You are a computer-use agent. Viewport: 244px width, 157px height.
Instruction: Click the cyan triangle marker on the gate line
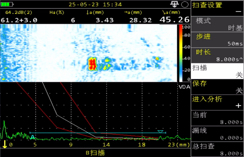point(160,132)
